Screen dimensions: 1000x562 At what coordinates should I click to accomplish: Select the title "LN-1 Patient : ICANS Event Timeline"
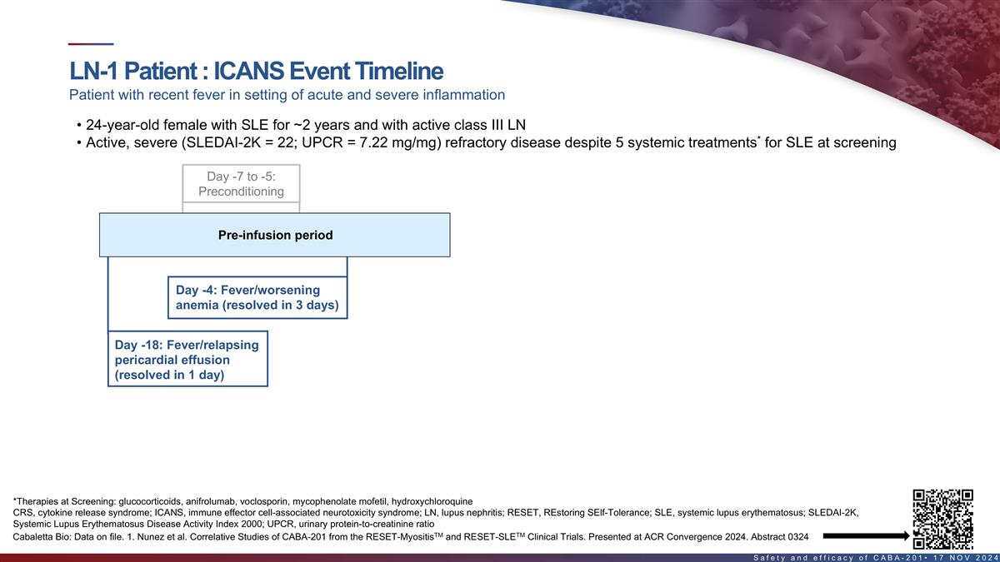pos(256,71)
